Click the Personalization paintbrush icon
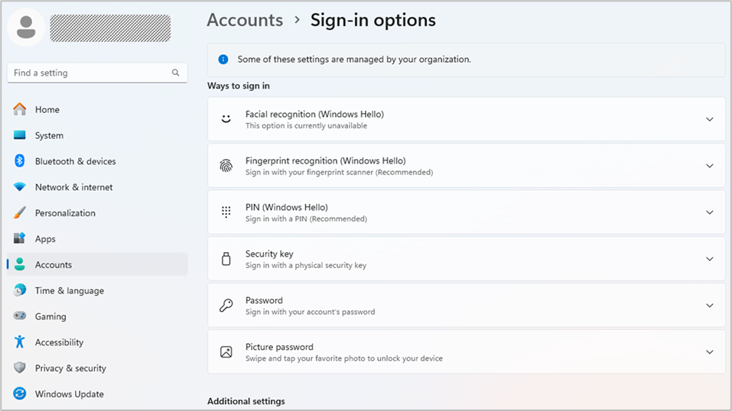Viewport: 732px width, 411px height. click(20, 213)
